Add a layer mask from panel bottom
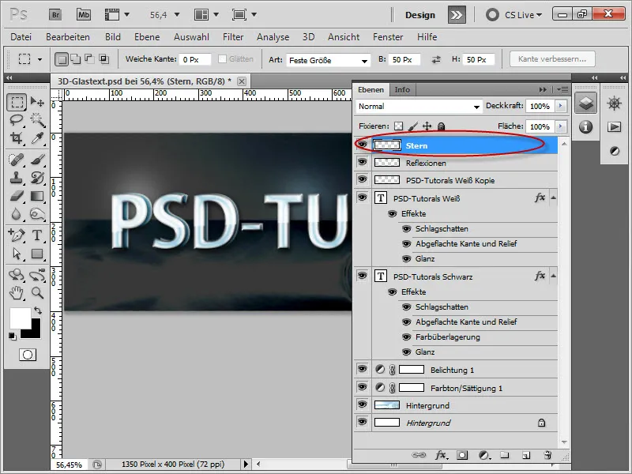The image size is (632, 474). click(462, 455)
